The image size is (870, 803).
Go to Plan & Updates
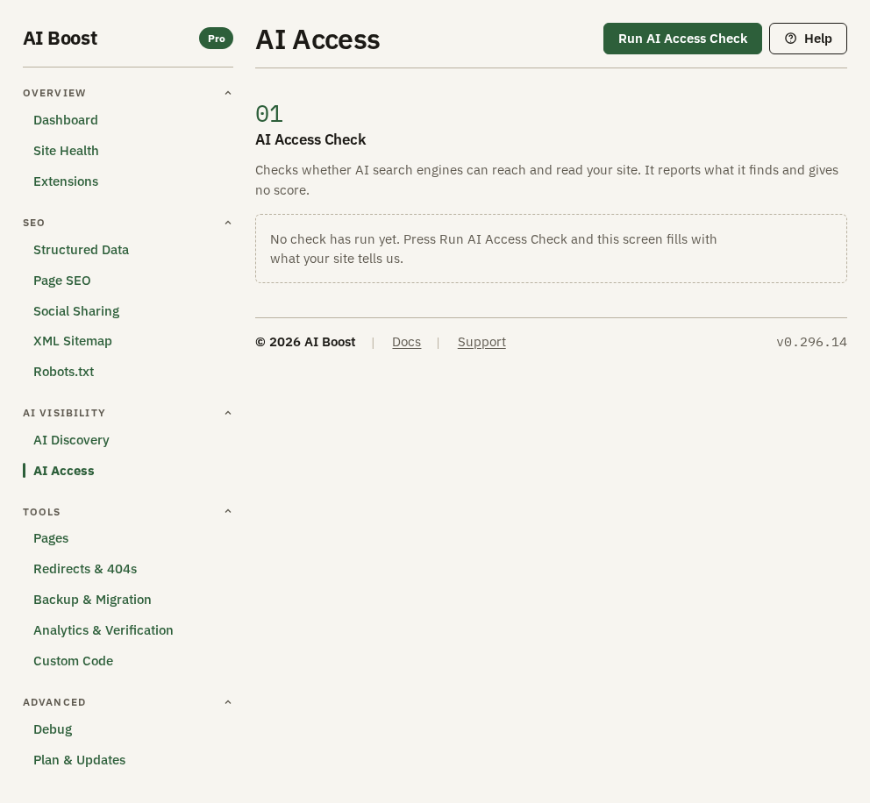[x=79, y=760]
